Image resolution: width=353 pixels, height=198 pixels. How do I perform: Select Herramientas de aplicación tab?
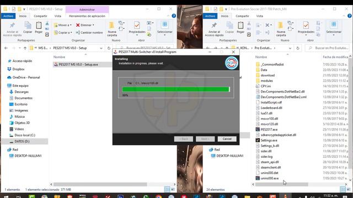pyautogui.click(x=87, y=16)
